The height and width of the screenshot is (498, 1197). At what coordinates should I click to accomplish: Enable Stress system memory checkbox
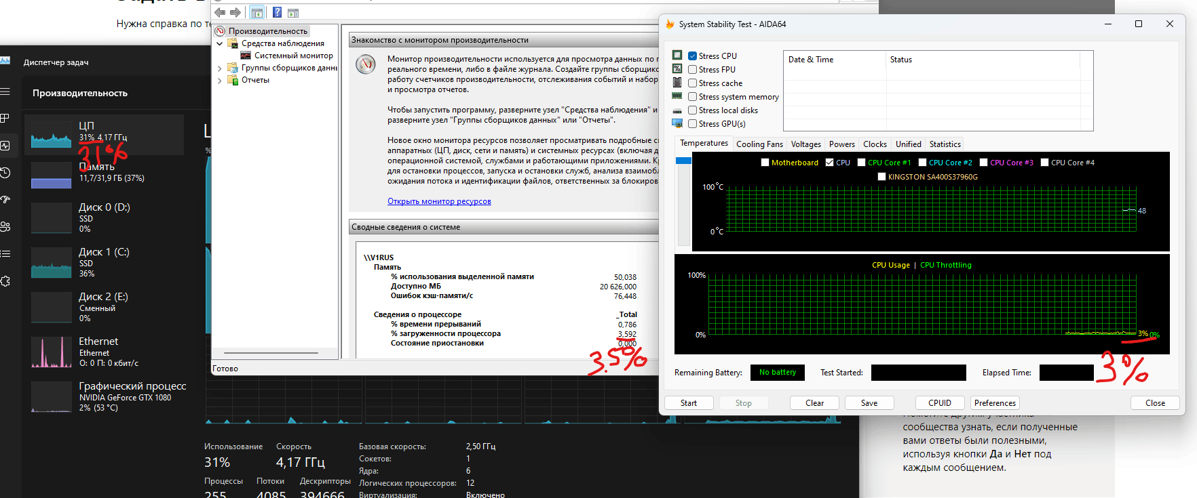click(693, 97)
